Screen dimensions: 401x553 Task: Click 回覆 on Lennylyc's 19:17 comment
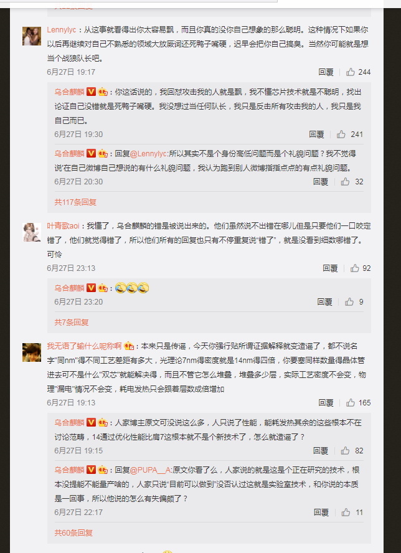[x=326, y=72]
